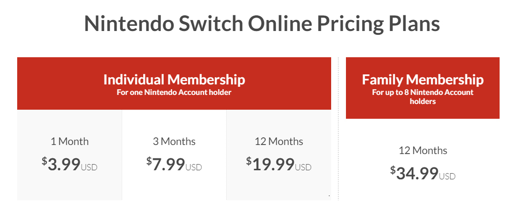Choose the 3 Months plan label
Viewport: 512px width, 207px height.
point(174,142)
